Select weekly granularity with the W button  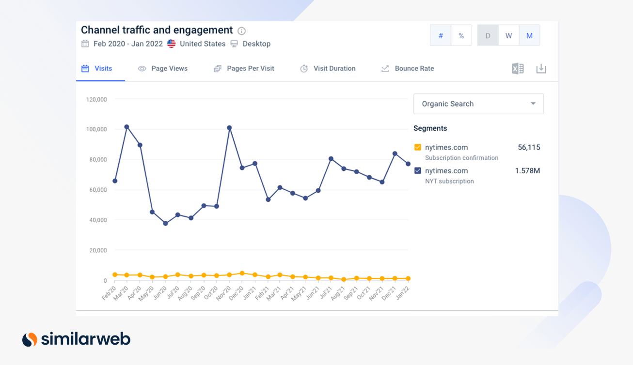point(508,35)
